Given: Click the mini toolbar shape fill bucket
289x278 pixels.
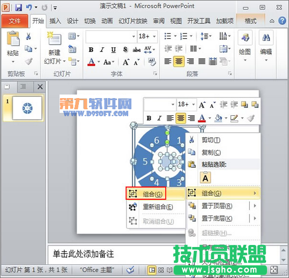Looking at the screenshot, I should (x=218, y=118).
